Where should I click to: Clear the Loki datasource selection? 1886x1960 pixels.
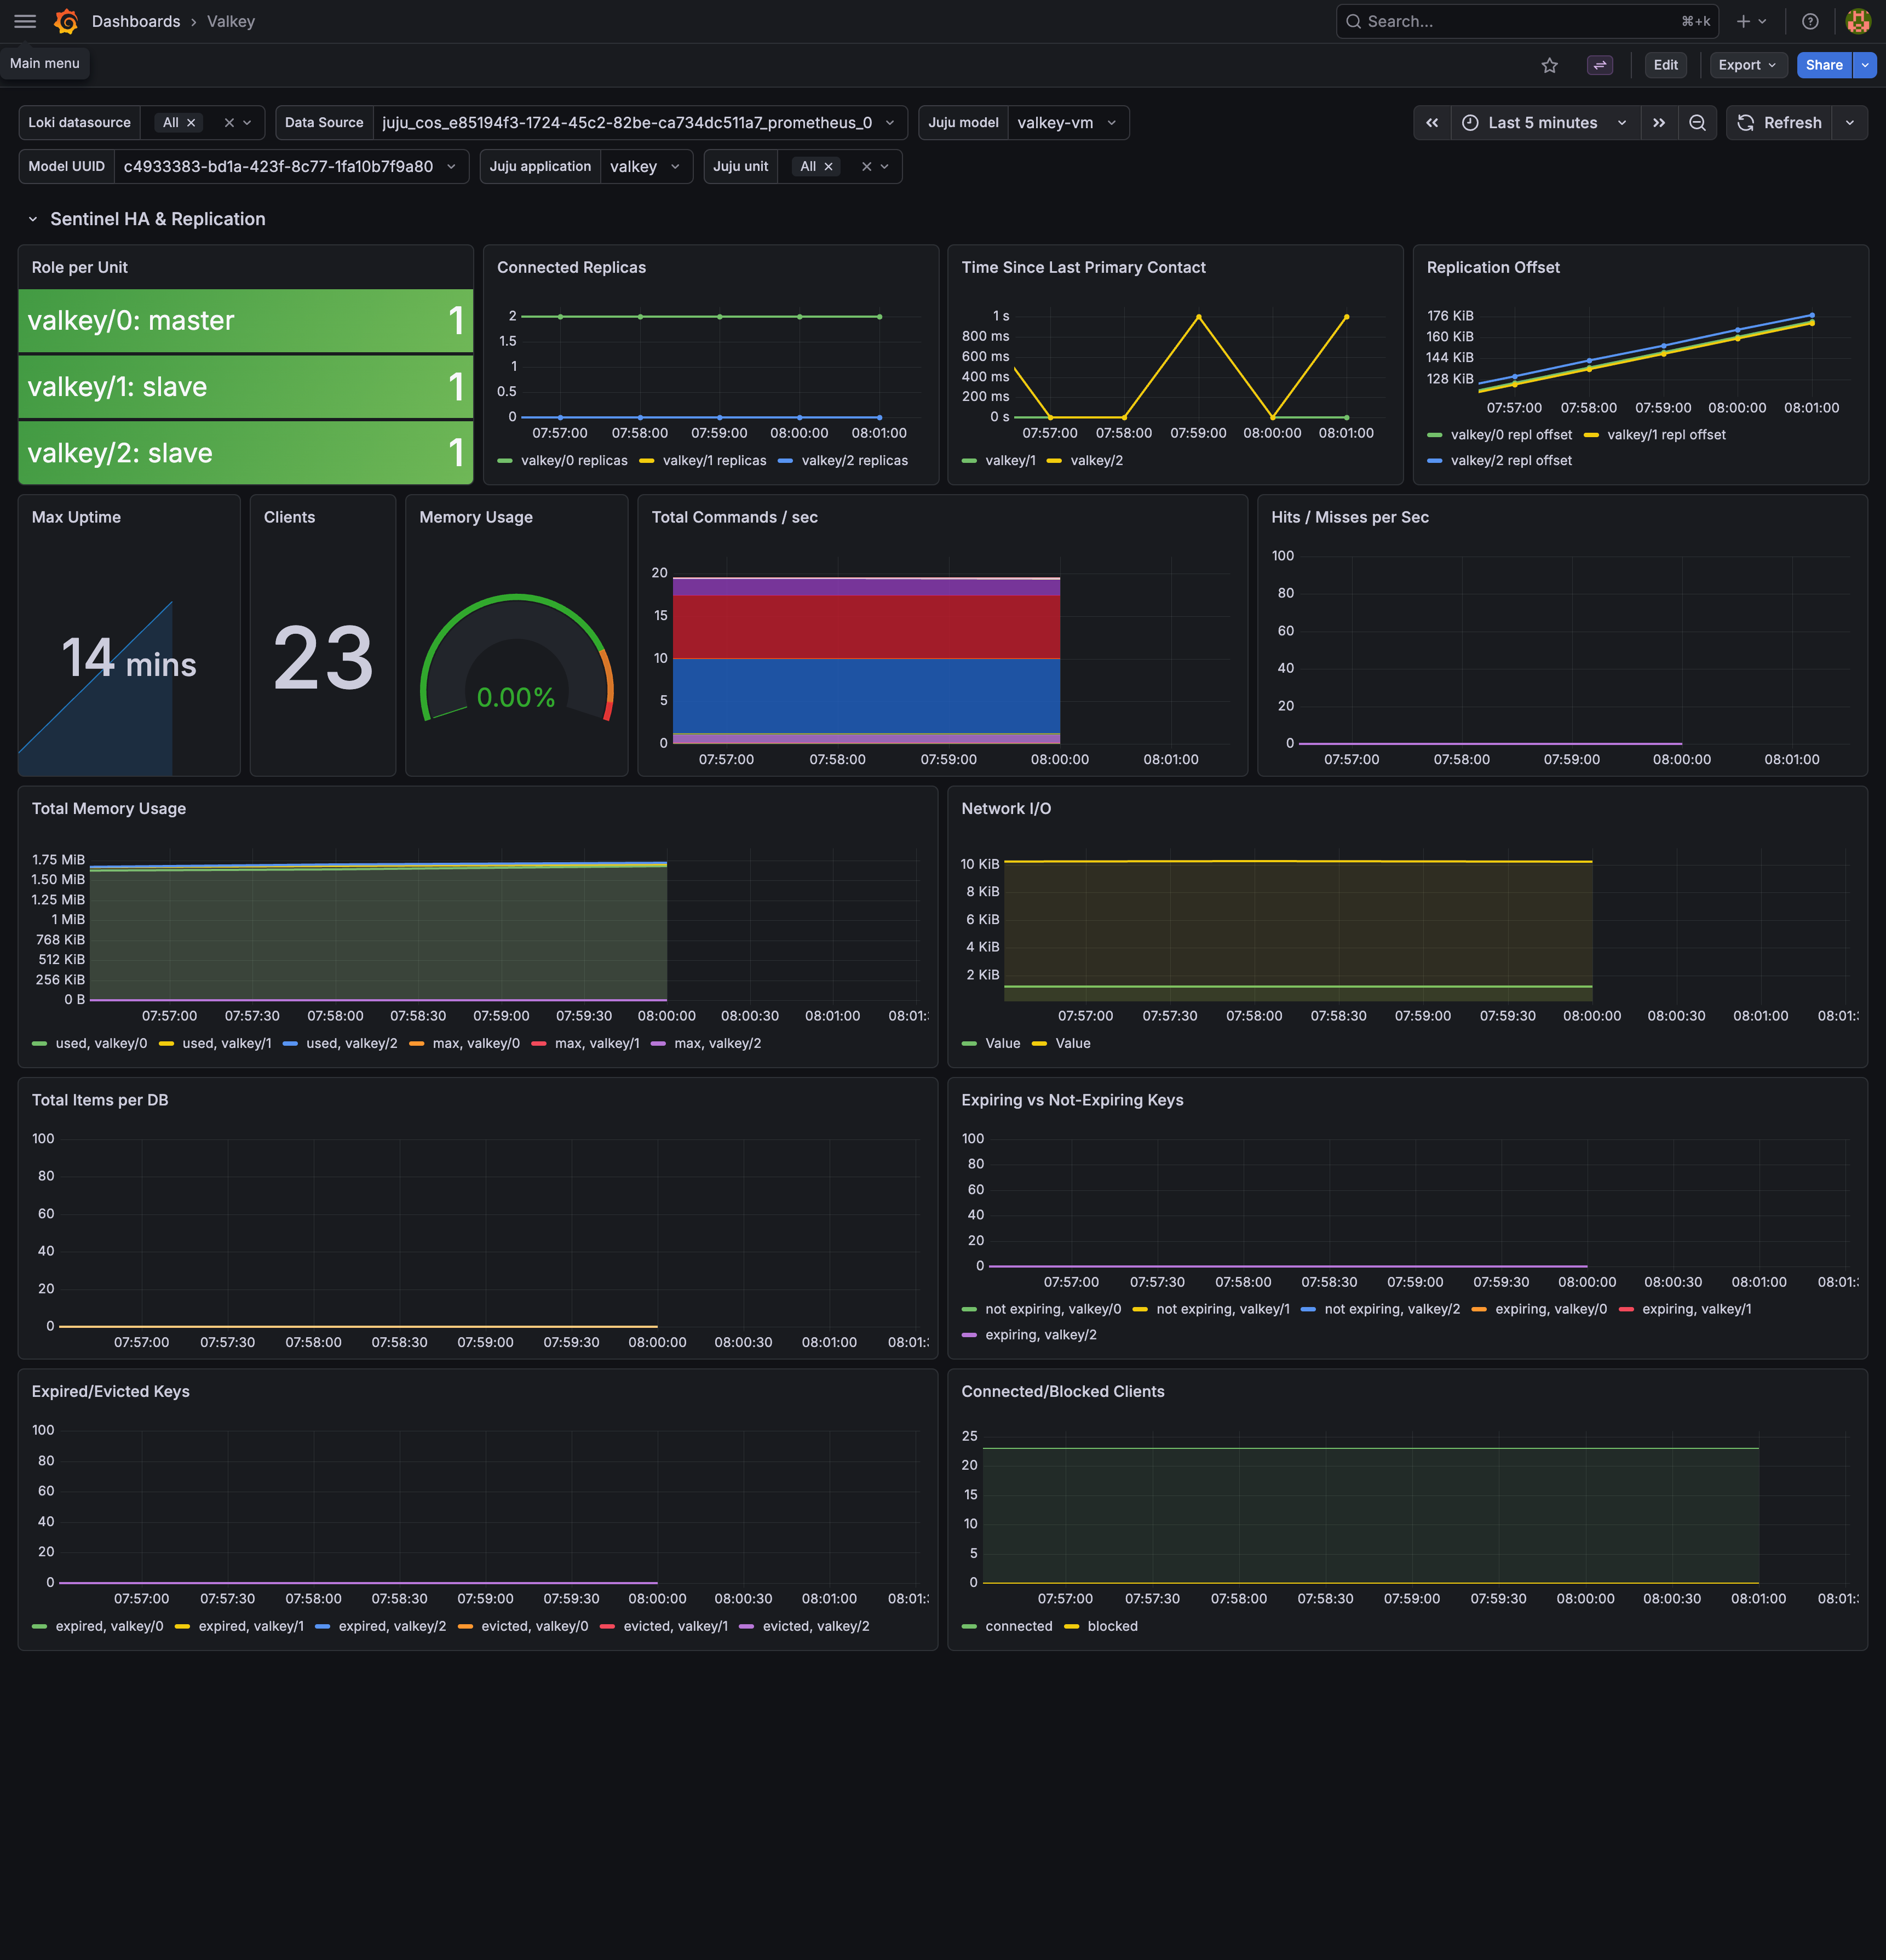click(229, 123)
